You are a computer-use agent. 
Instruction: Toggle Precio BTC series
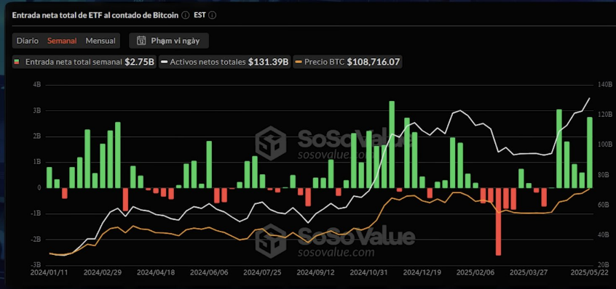click(x=347, y=62)
